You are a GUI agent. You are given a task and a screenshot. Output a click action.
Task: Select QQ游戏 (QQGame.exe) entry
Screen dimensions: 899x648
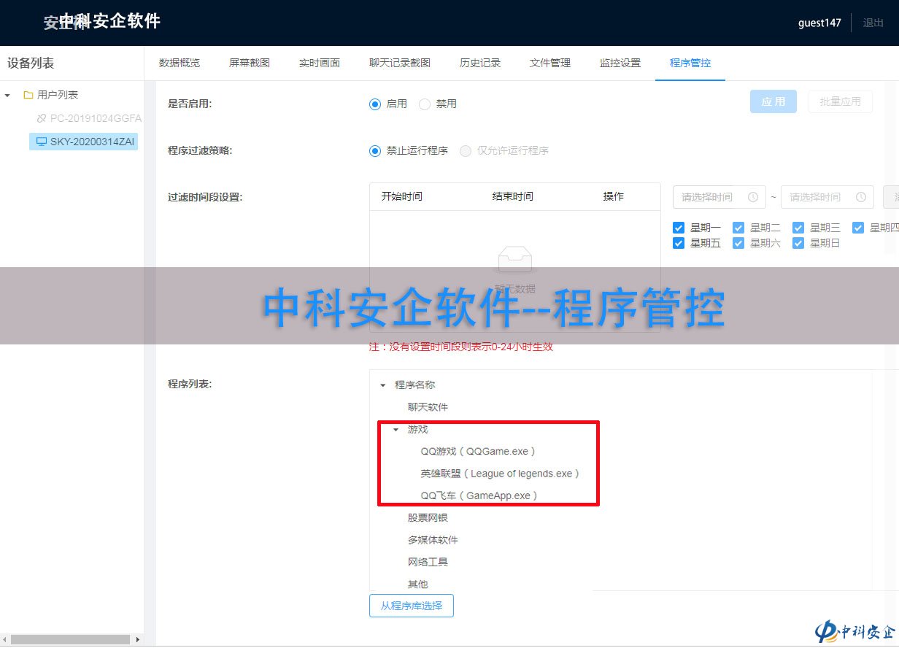pos(478,452)
